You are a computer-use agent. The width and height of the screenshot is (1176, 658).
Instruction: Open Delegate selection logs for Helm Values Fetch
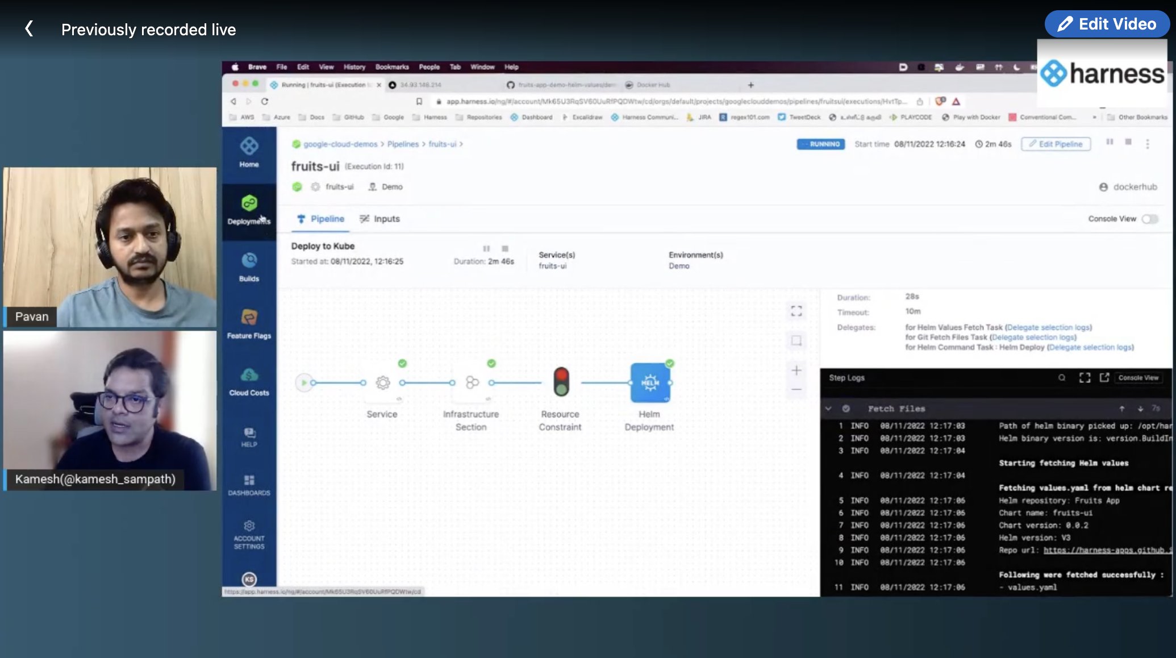coord(1048,327)
